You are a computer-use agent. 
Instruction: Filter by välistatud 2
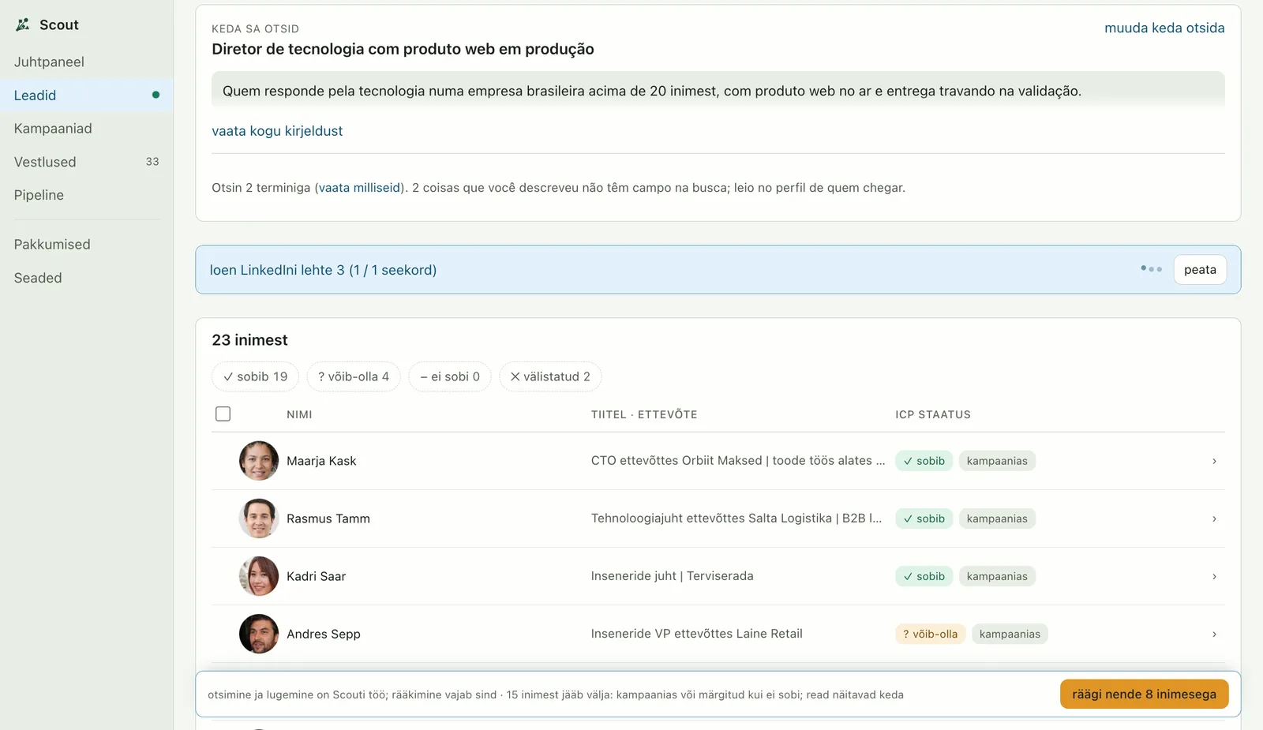coord(550,376)
